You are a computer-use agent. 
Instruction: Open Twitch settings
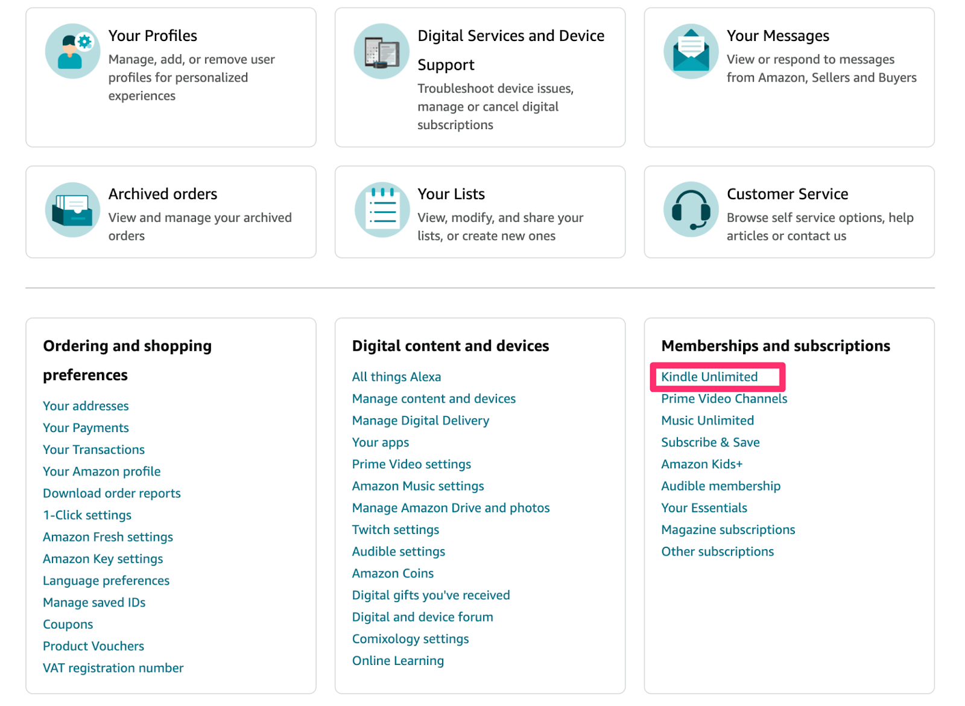(x=396, y=529)
